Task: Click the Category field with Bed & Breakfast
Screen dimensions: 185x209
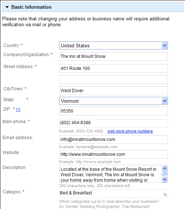Action: coord(114,194)
